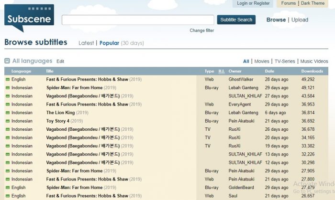Click the 6 days ago date
The image size is (335, 200).
coord(275,113)
